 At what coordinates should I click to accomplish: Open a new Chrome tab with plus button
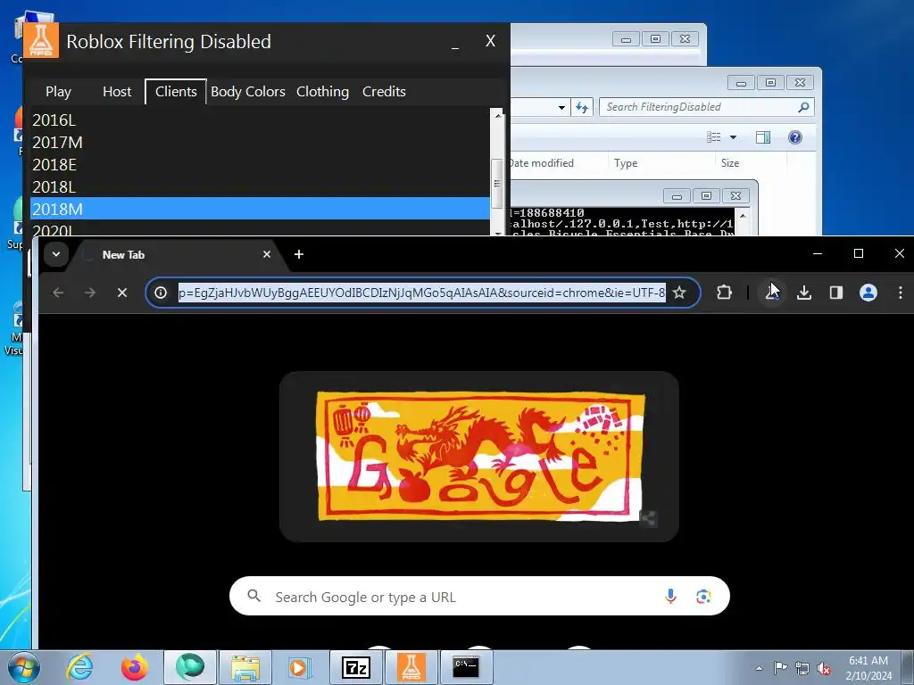coord(299,254)
